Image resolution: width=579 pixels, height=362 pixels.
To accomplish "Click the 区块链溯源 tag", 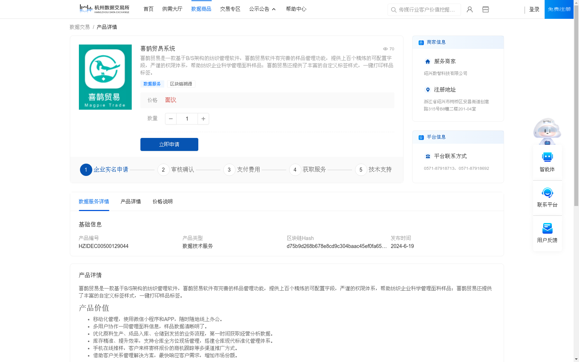I will pyautogui.click(x=181, y=84).
